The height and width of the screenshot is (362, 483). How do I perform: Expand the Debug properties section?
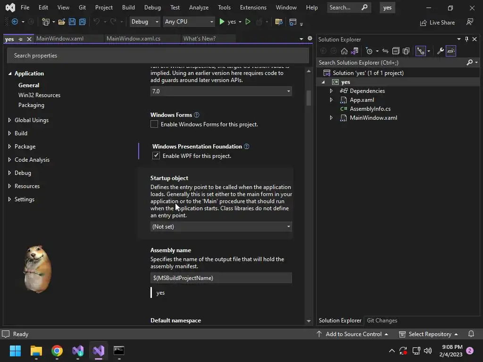coord(9,173)
